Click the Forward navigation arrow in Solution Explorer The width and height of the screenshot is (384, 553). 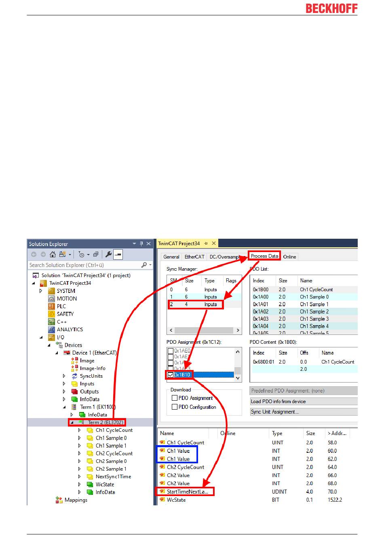tap(43, 254)
